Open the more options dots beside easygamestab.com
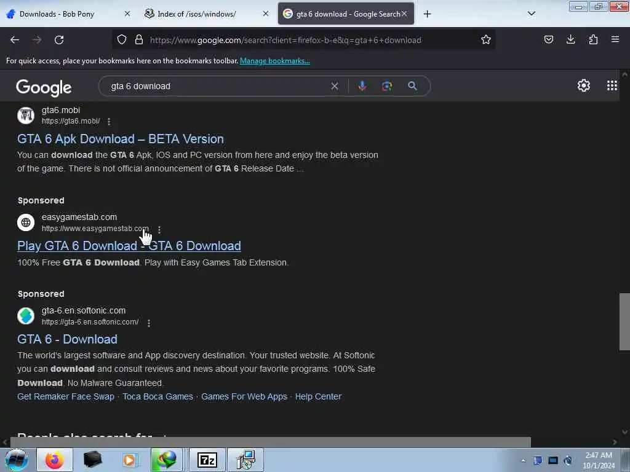 [x=159, y=230]
